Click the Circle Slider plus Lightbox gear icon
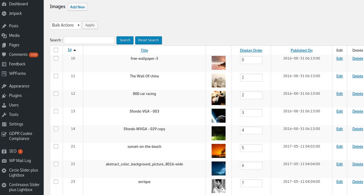This screenshot has width=364, height=195. click(4, 170)
